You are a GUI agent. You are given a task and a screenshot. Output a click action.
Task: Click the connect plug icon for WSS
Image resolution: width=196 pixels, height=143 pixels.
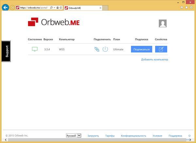pos(97,49)
